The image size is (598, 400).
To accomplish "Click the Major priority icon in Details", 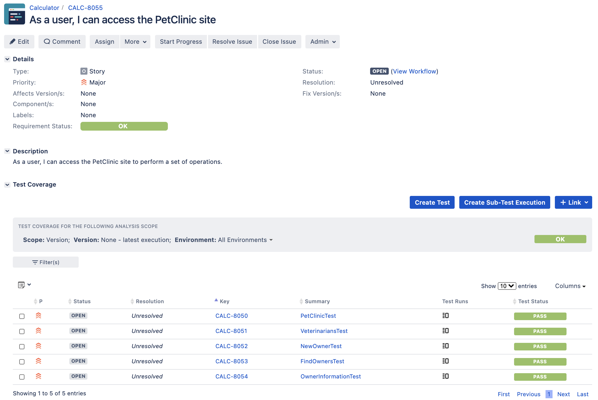I will click(84, 82).
